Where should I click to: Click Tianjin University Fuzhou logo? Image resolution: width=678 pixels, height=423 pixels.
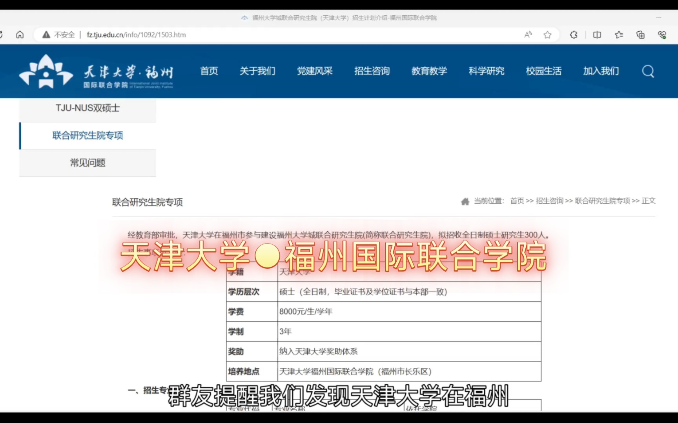96,71
